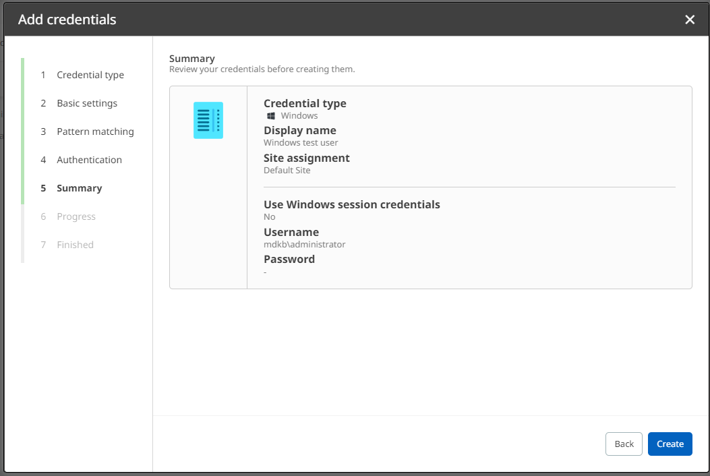
Task: Click the Windows logo icon
Action: point(271,116)
